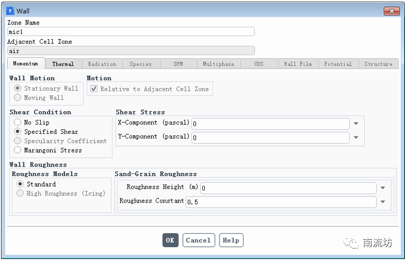Image resolution: width=405 pixels, height=260 pixels.
Task: Open the UDS tab
Action: click(x=259, y=64)
